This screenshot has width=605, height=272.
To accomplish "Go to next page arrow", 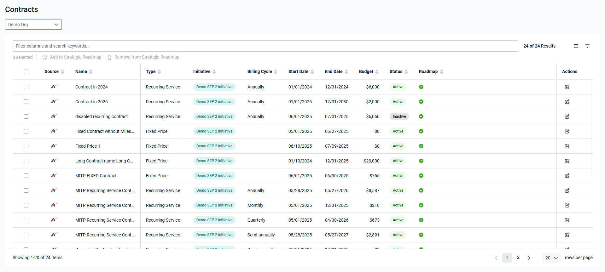I will pyautogui.click(x=529, y=258).
